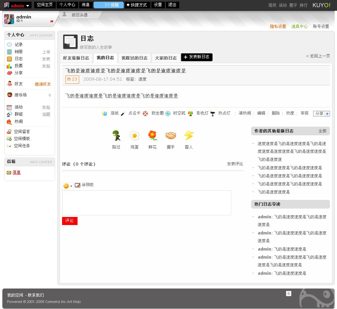337x309 pixels.
Task: Click the 信纸 stationery icon
Action: click(x=104, y=113)
